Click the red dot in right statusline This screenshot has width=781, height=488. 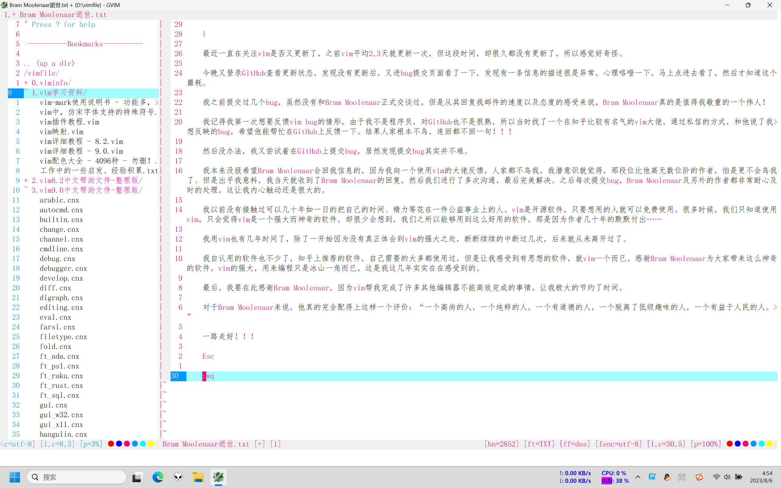729,444
